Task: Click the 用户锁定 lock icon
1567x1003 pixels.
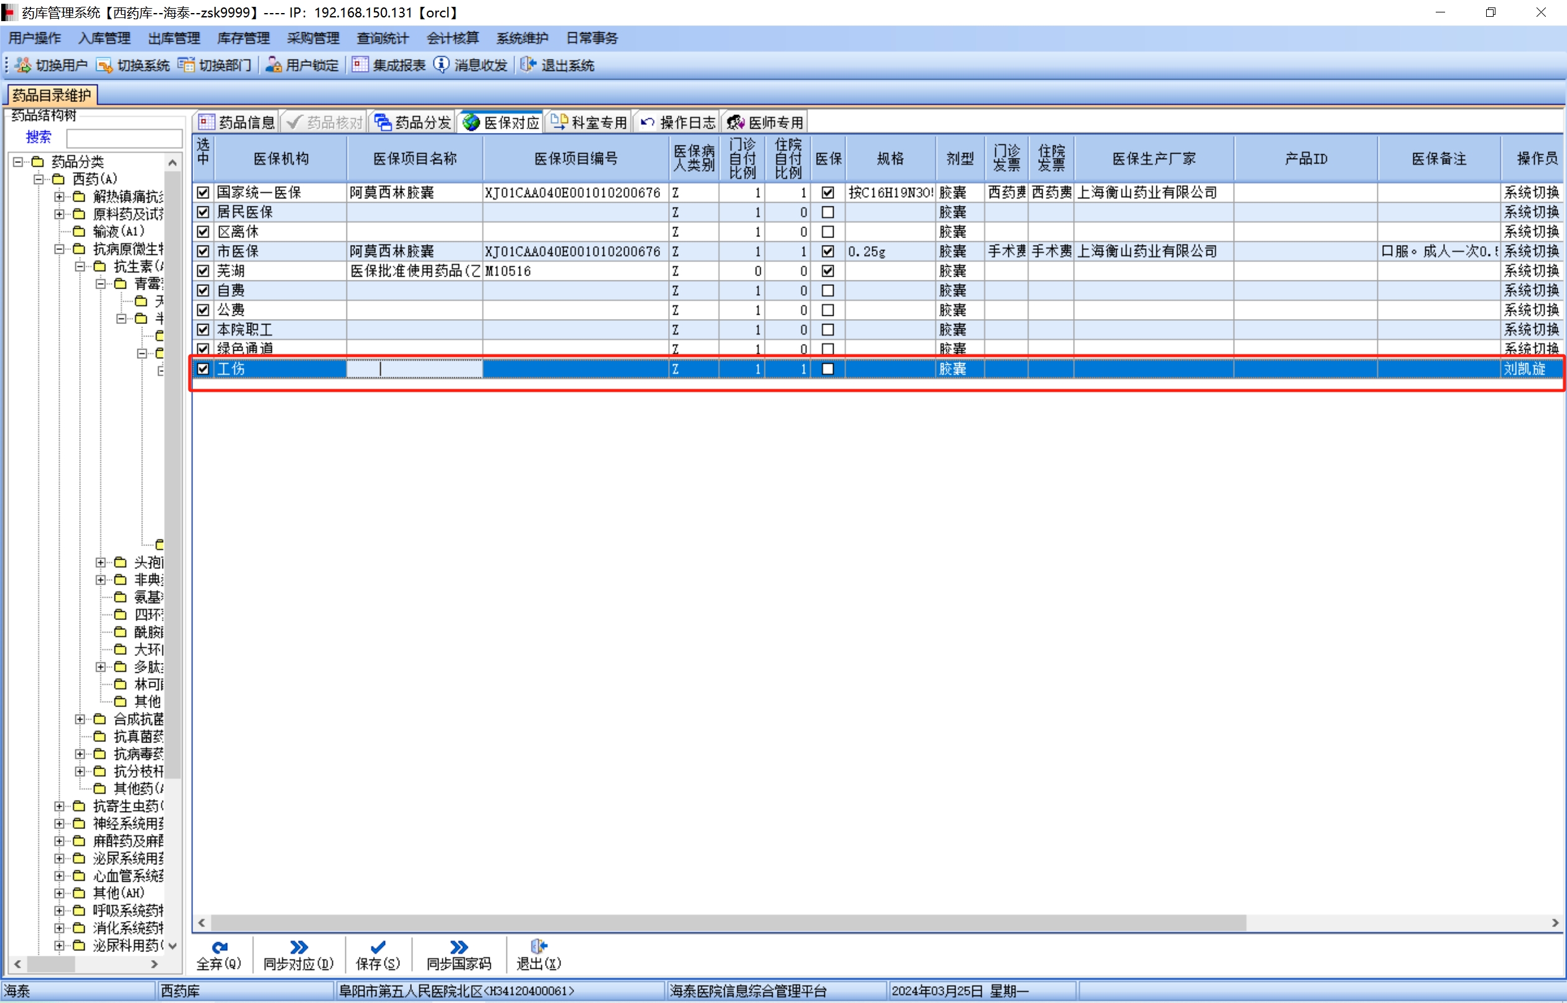Action: pos(274,65)
